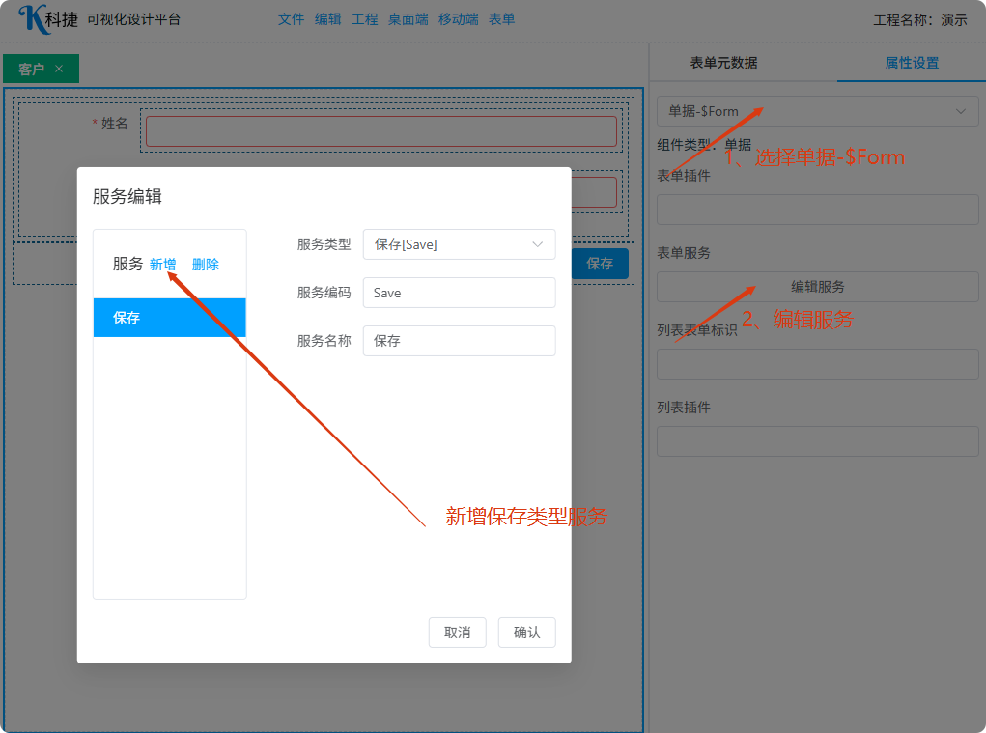The height and width of the screenshot is (733, 986).
Task: Click the 服务名称 input field
Action: click(459, 341)
